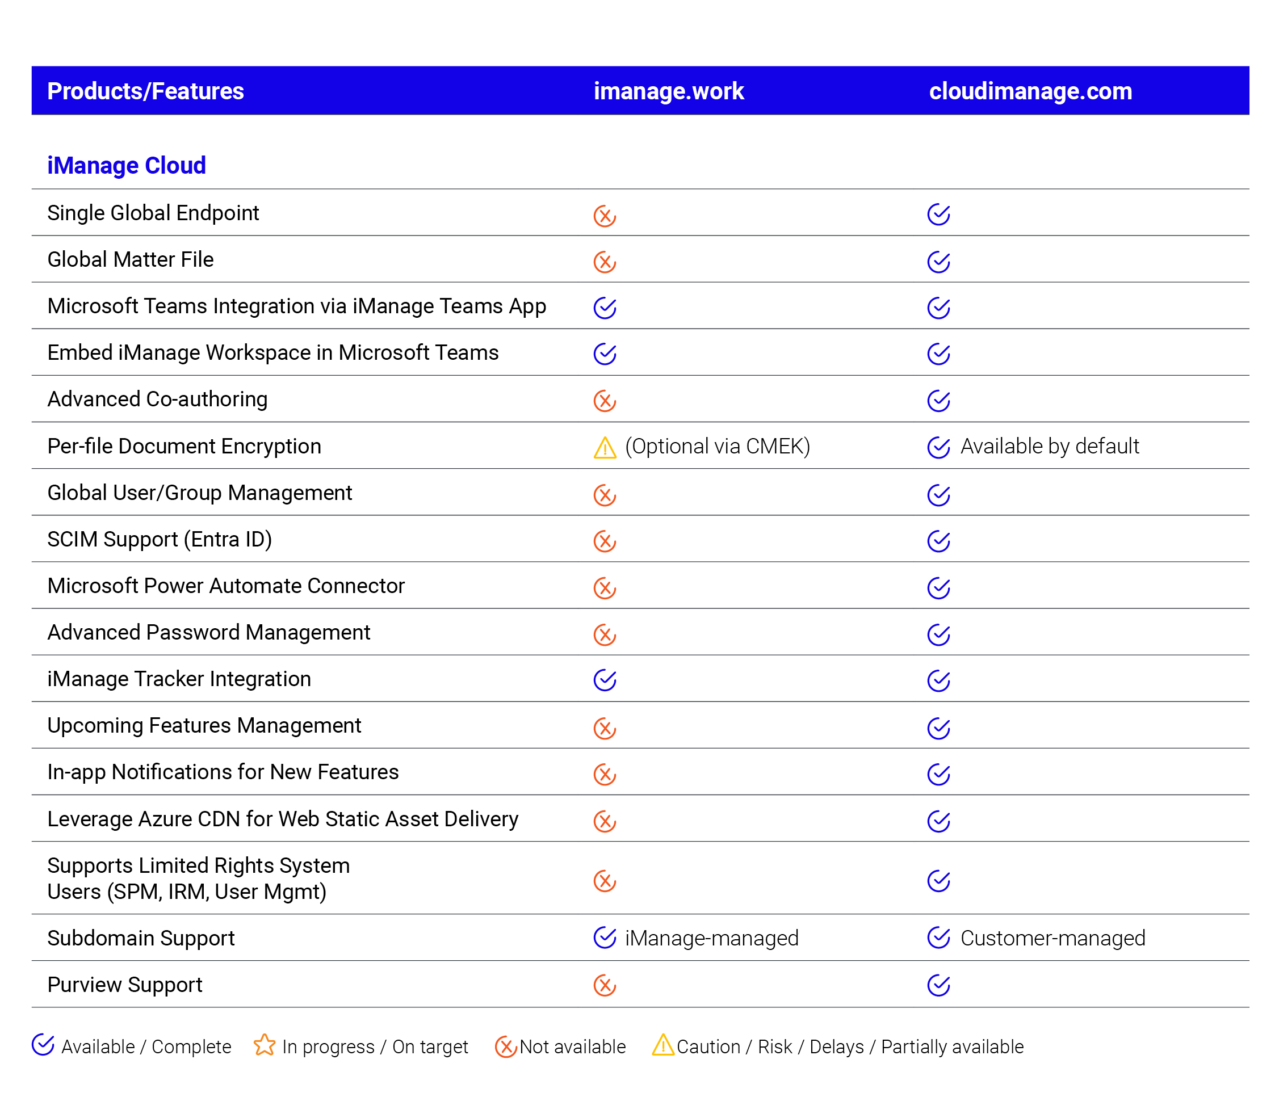Click the Caution legend warning triangle icon
This screenshot has width=1279, height=1093.
[x=662, y=1045]
